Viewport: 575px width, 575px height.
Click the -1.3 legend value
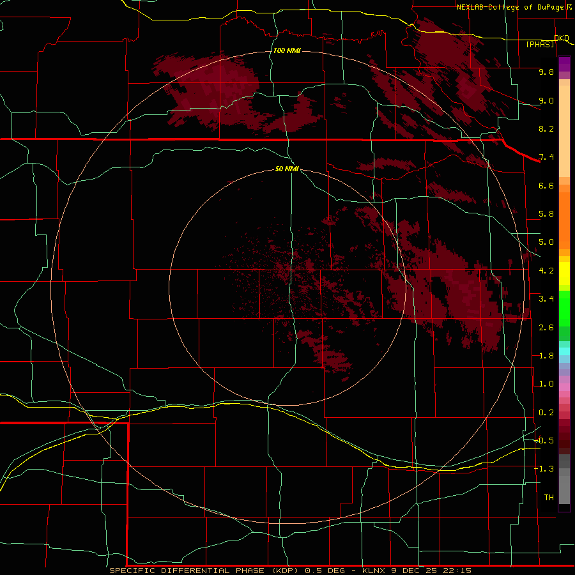(x=544, y=469)
